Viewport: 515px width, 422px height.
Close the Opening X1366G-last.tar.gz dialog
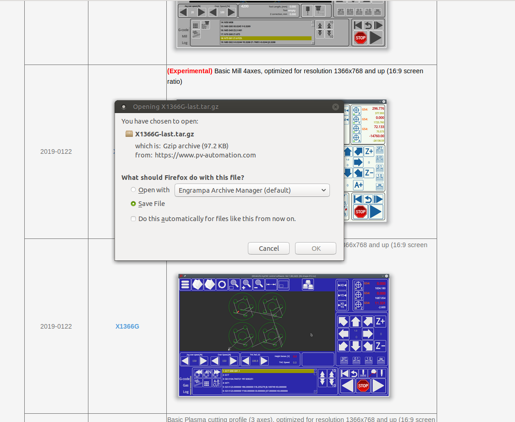tap(335, 107)
